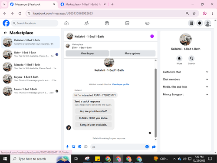Open the Facebook menu grid icon
Screen dimensions: 217x163
[x=191, y=23]
